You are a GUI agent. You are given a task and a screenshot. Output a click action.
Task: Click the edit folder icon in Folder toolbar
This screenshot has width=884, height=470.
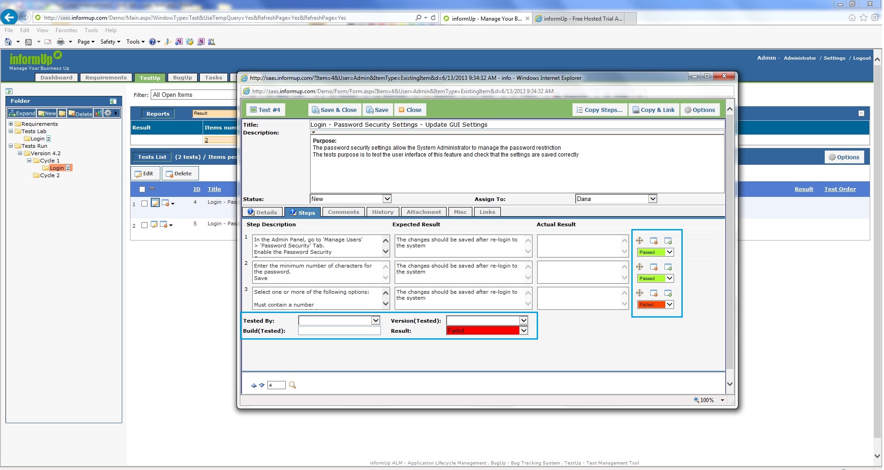[x=62, y=113]
